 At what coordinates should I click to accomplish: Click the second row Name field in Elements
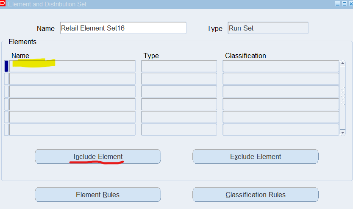[72, 79]
